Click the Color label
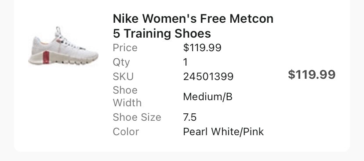364x161 pixels. click(126, 132)
